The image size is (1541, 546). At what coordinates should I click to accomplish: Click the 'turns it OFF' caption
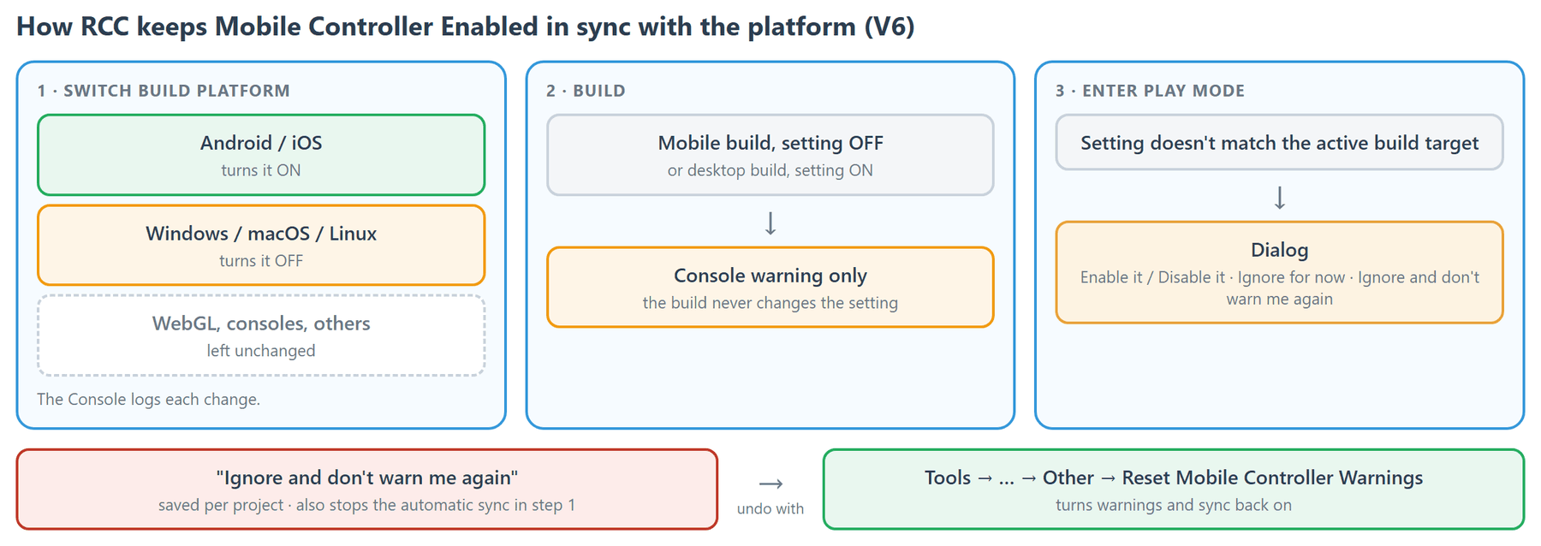point(261,261)
